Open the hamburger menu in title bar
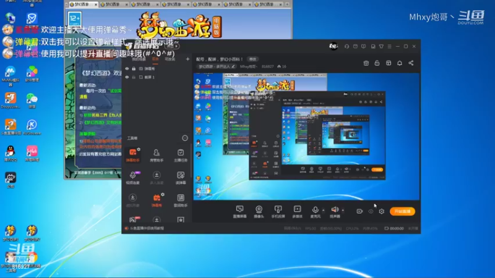The image size is (495, 278). (390, 46)
